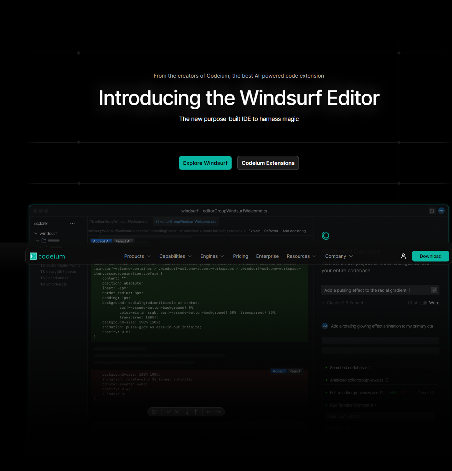Viewport: 452px width, 471px height.
Task: Expand the Company dropdown menu
Action: 339,256
